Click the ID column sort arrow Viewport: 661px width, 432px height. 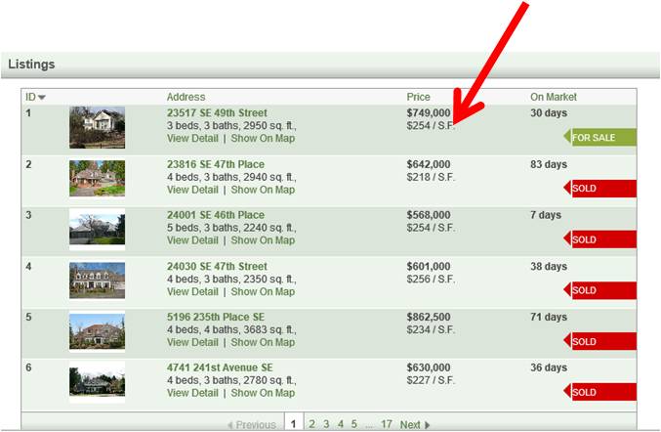tap(42, 98)
